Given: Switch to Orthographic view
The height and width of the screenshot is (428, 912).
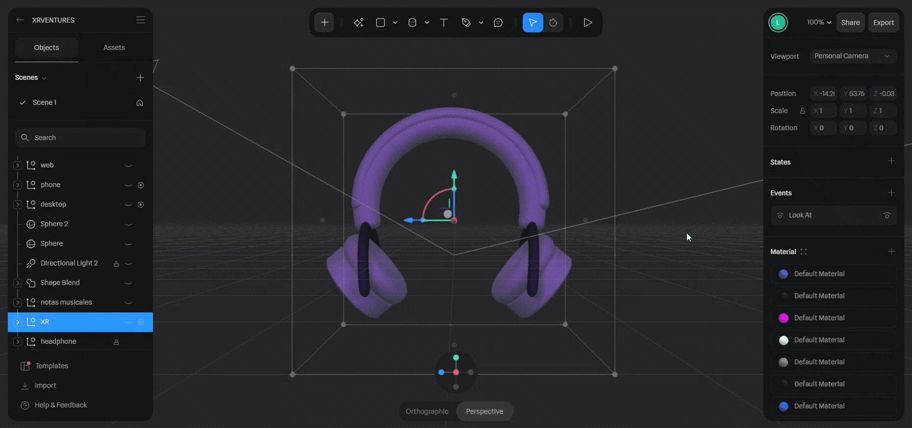Looking at the screenshot, I should pos(427,411).
